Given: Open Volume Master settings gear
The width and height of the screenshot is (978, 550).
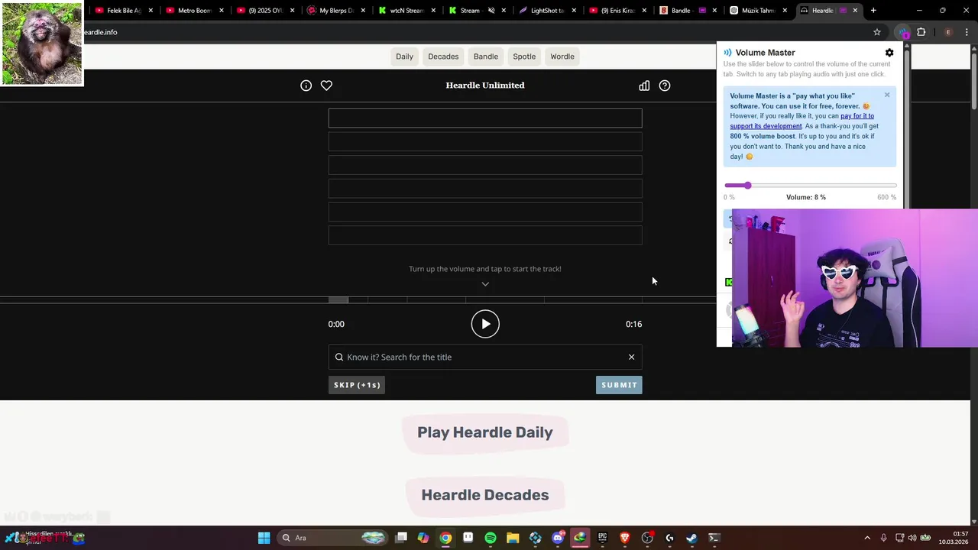Looking at the screenshot, I should click(889, 53).
